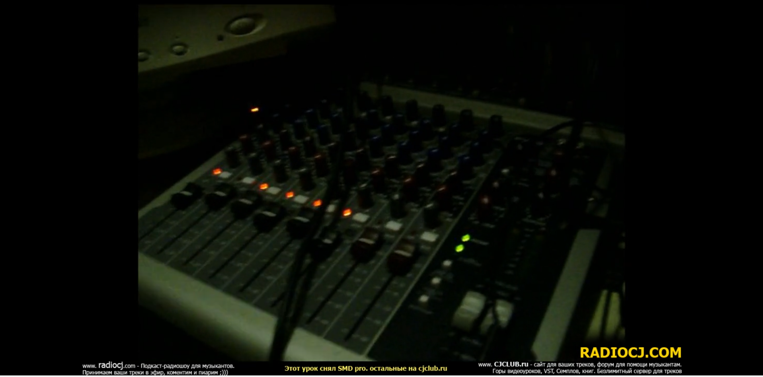Viewport: 763px width, 377px height.
Task: Click the yellow caption "Этот урок снял SMD pro. остальные на cjclub.ru"
Action: 366,369
